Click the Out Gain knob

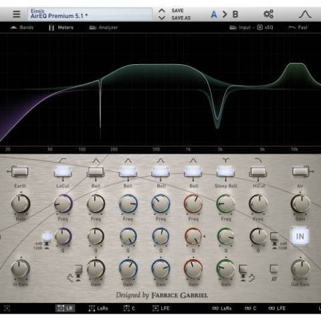(x=300, y=269)
